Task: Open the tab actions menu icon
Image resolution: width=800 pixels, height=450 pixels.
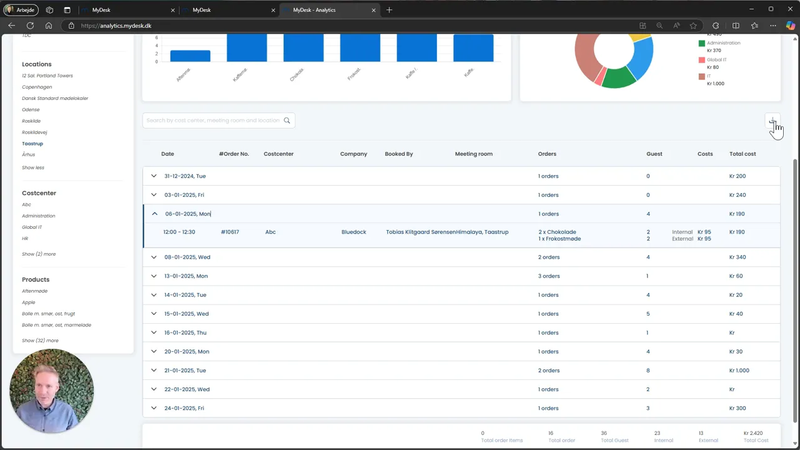Action: point(67,10)
